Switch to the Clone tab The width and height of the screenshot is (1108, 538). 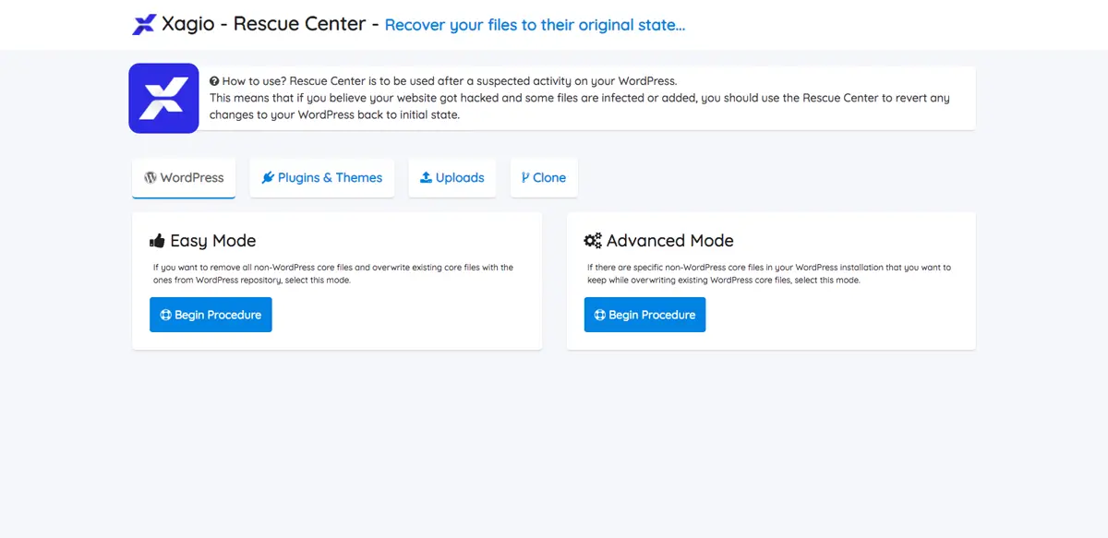click(x=544, y=177)
